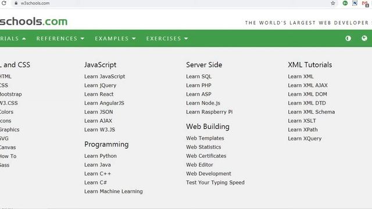Click the padlock site info icon
Screen dimensions: 372x209
coord(16,3)
